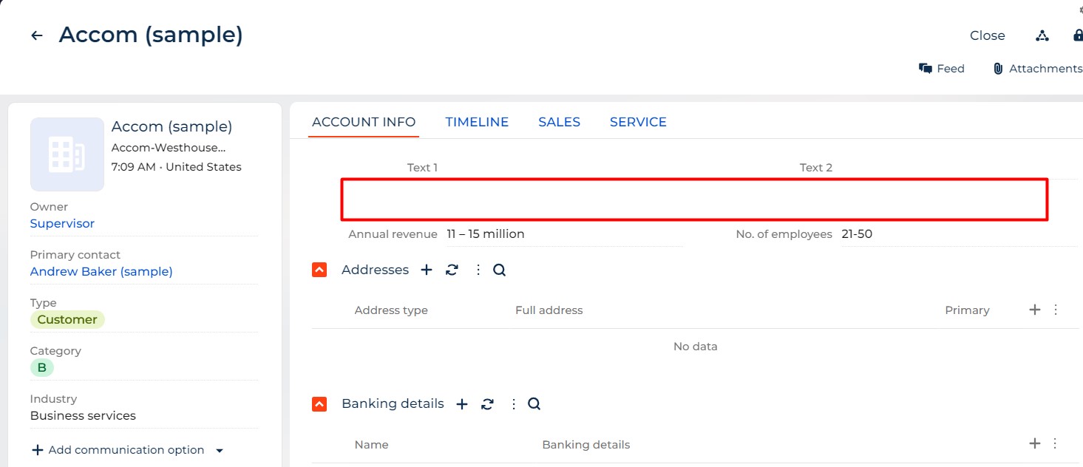Viewport: 1083px width, 467px height.
Task: Sort by Address type column header
Action: coord(391,310)
